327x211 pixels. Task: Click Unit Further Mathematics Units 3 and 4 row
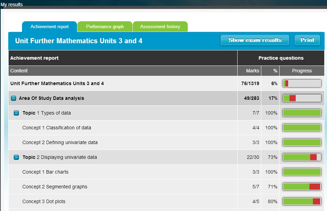[57, 83]
